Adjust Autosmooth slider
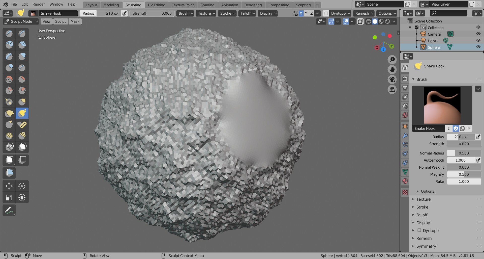The image size is (484, 259). 461,160
